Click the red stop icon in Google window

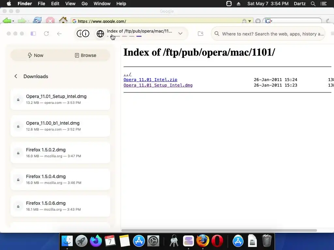click(x=50, y=21)
